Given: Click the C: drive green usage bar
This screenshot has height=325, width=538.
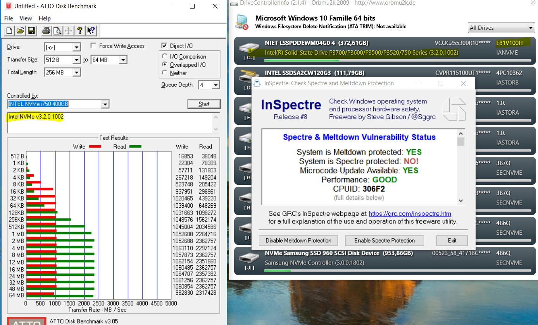Looking at the screenshot, I should [x=301, y=60].
